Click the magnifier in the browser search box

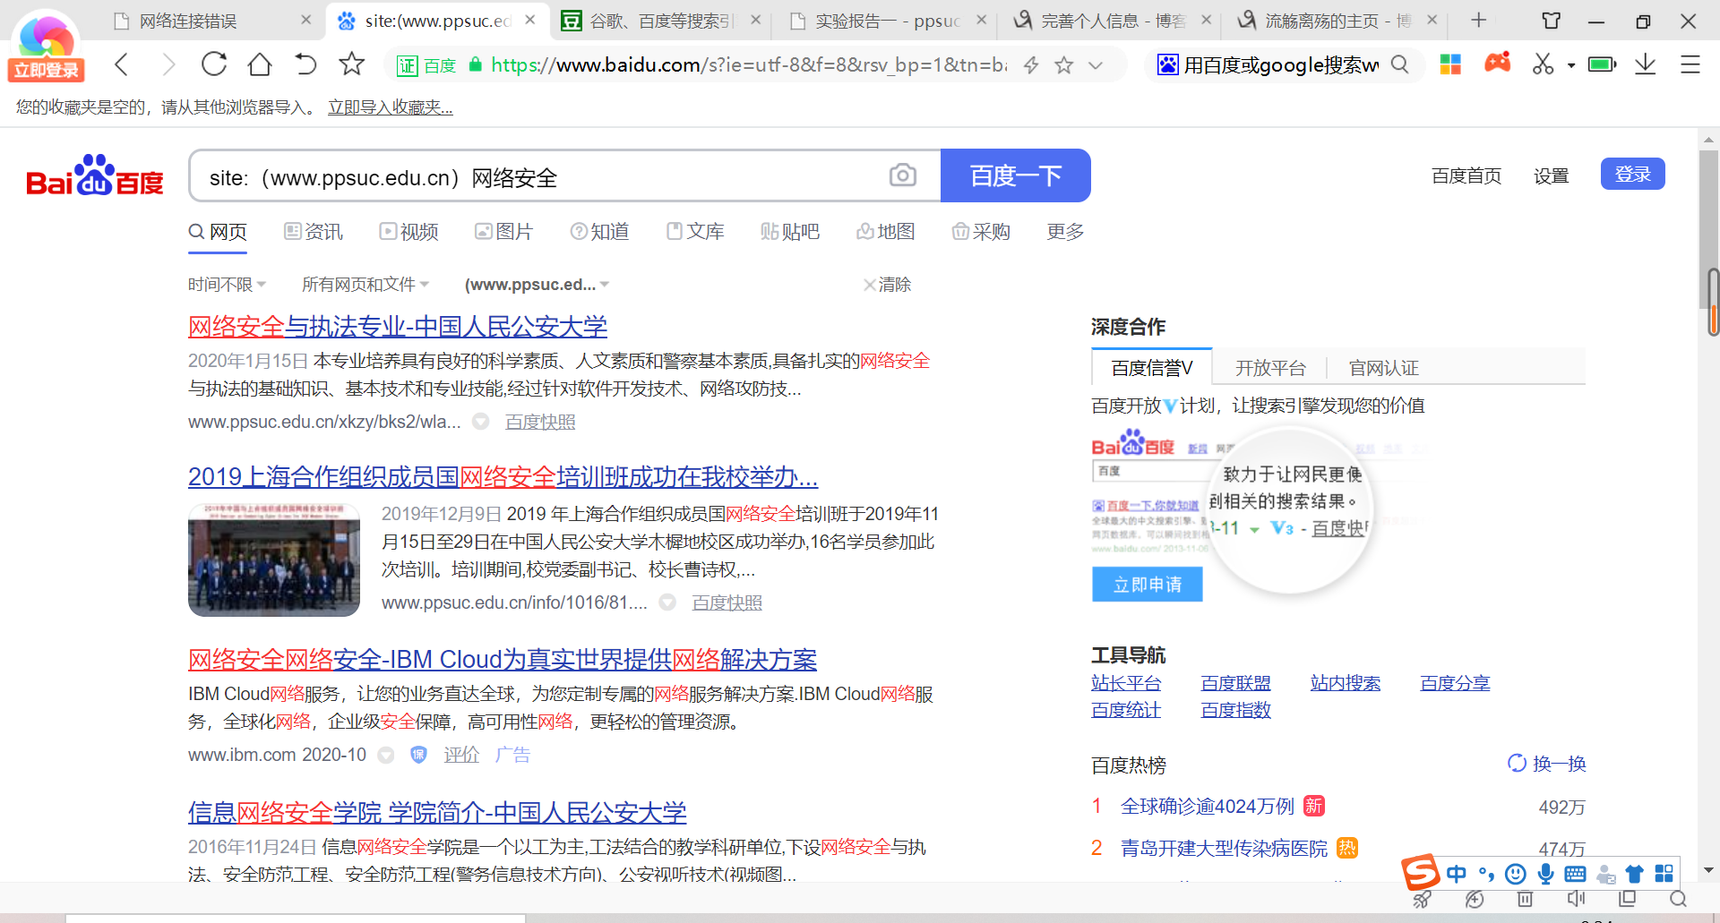coord(1399,64)
